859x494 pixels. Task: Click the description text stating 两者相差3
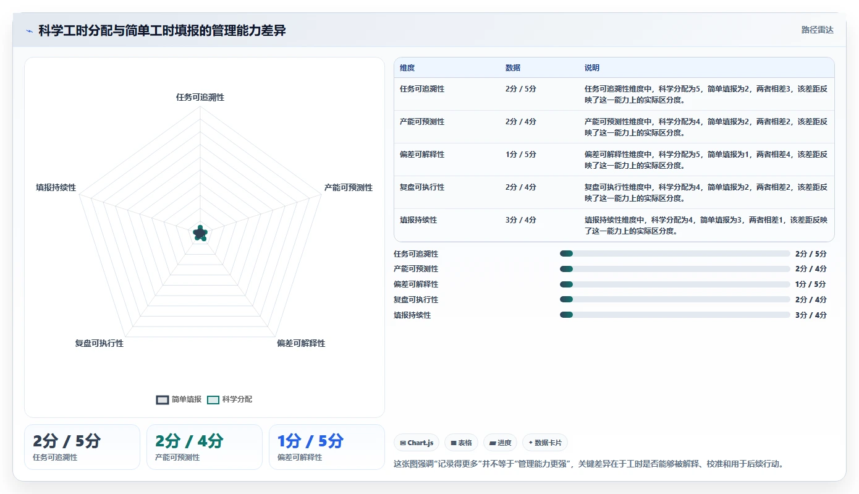coord(706,94)
